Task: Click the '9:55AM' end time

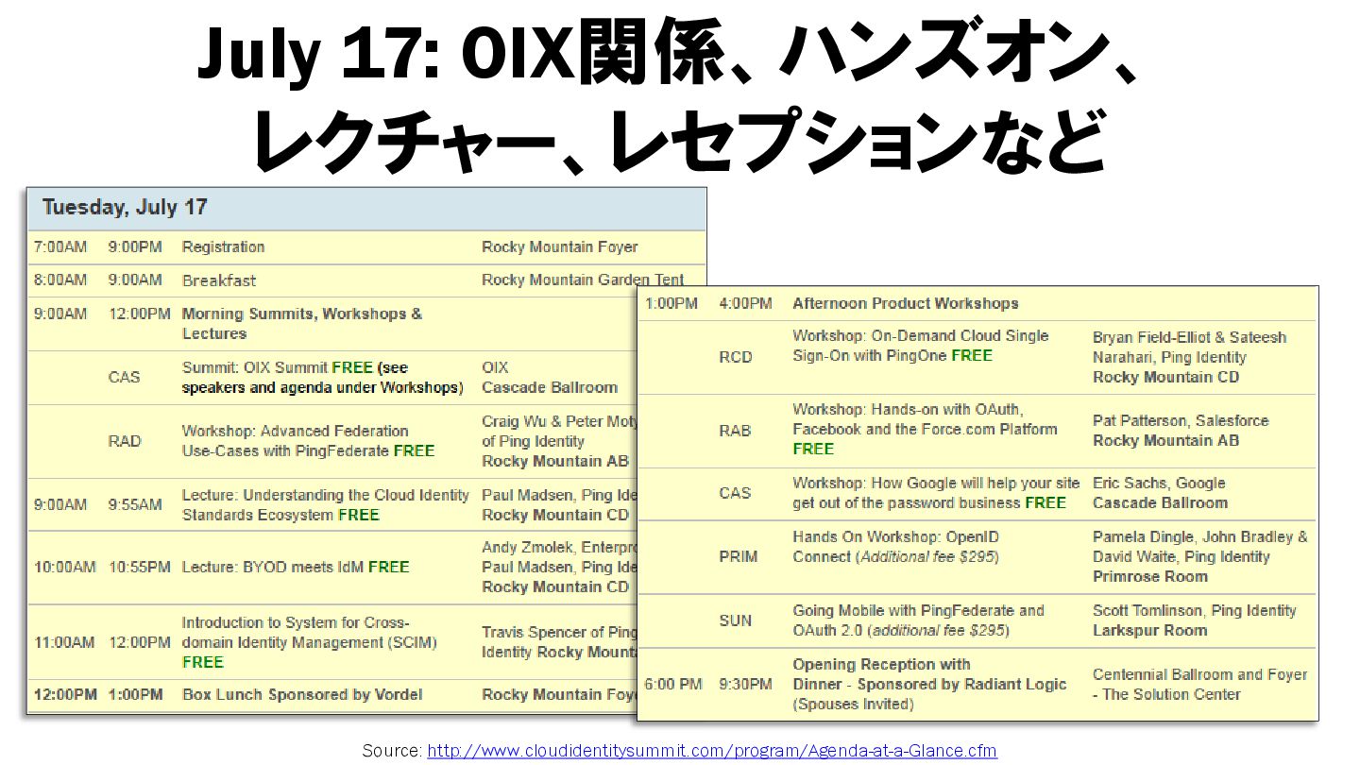Action: pyautogui.click(x=135, y=505)
